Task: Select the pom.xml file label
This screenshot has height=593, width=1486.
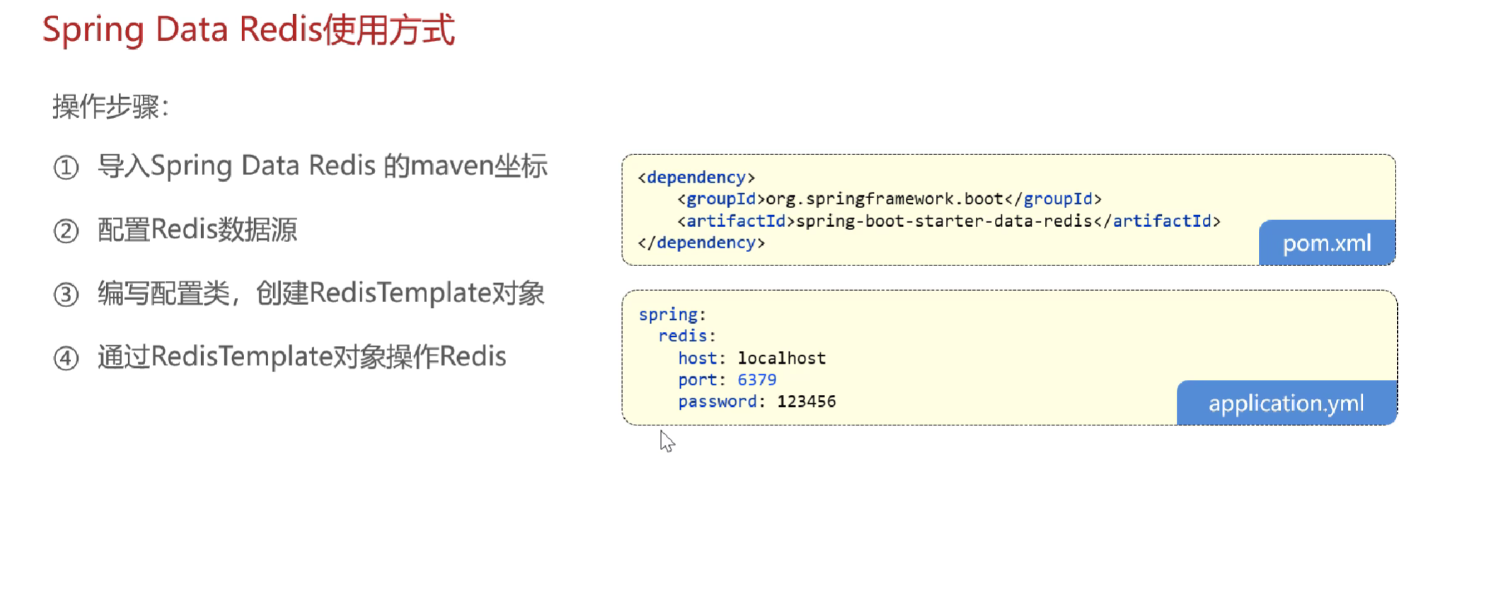Action: tap(1326, 243)
